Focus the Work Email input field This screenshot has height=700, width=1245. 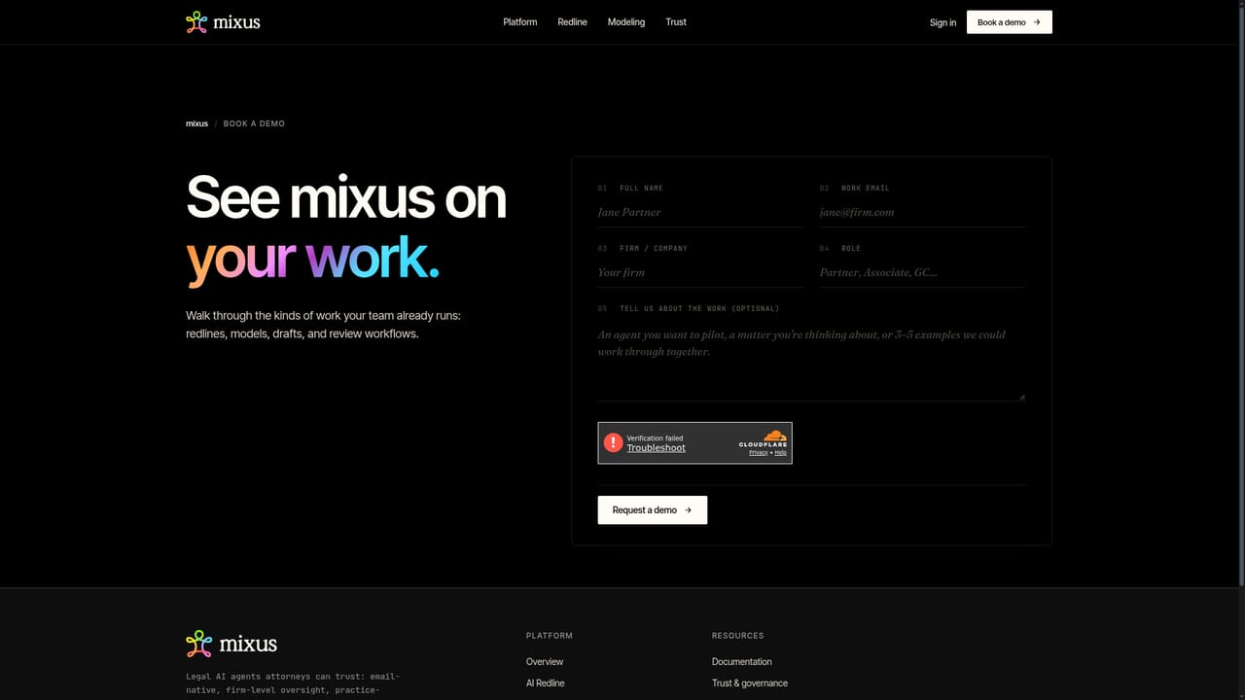(x=922, y=212)
